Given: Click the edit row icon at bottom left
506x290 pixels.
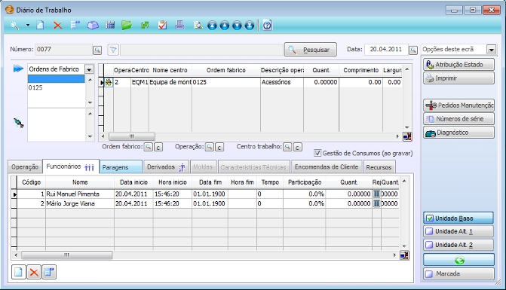Looking at the screenshot, I should (49, 272).
